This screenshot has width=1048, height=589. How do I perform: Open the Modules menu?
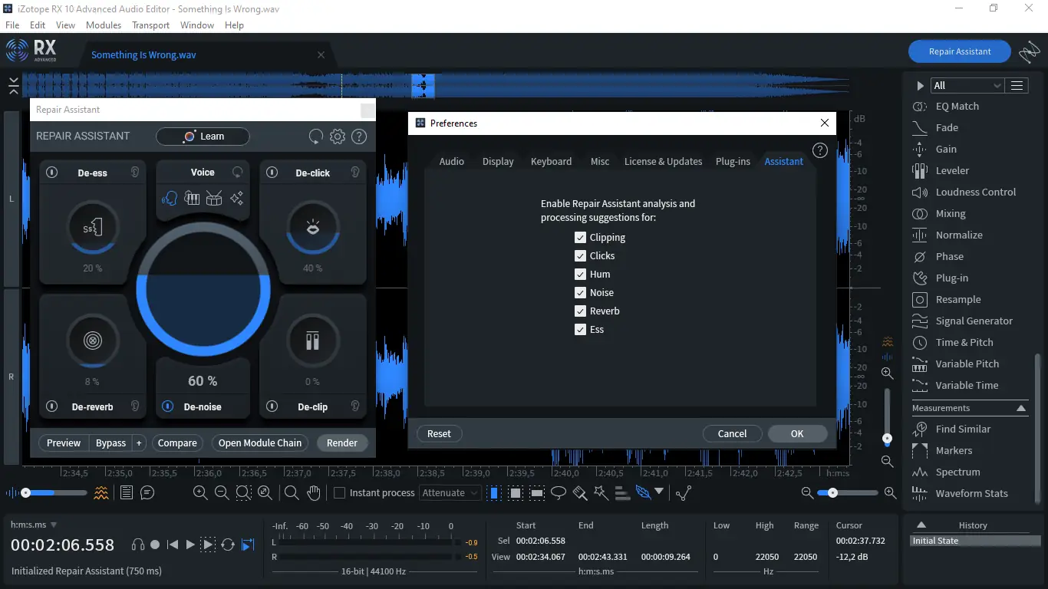(x=104, y=25)
